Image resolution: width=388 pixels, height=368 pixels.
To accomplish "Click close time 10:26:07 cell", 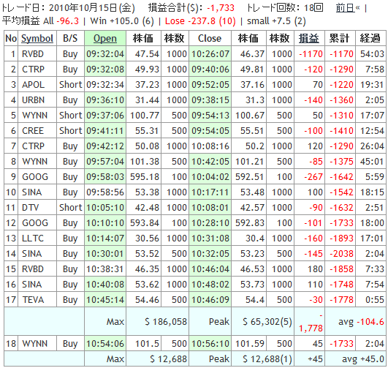I will (210, 54).
